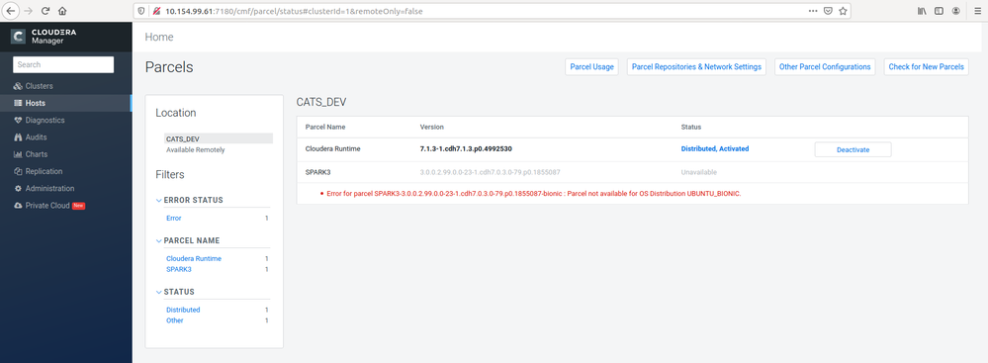Collapse the STATUS filter section

click(158, 292)
